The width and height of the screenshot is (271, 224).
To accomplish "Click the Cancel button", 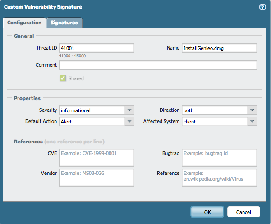I will coord(243,212).
